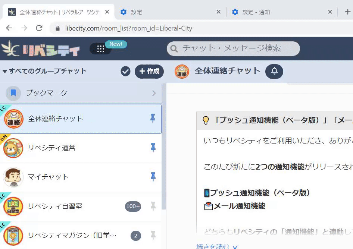Toggle pin for マイチャット

[x=153, y=177]
